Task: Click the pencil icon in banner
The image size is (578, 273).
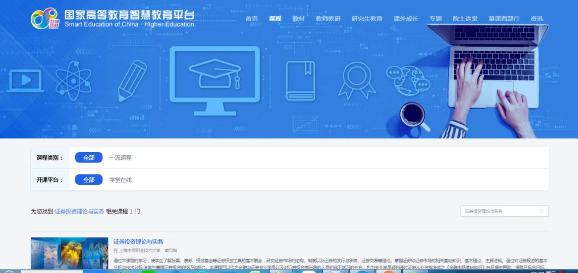Action: coord(132,80)
